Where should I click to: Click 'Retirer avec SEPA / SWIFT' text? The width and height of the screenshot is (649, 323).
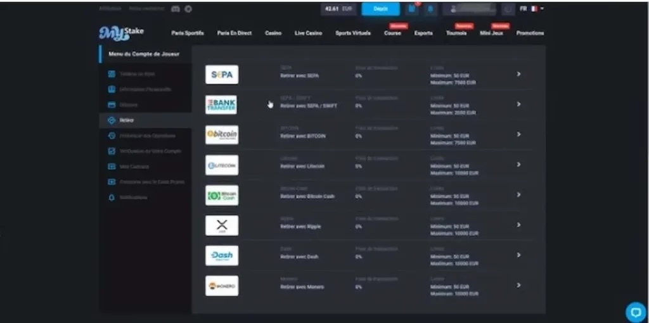pos(309,106)
